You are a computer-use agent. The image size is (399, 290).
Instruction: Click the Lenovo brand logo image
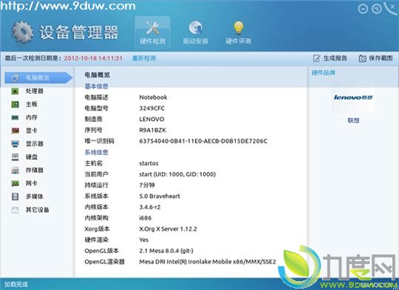(353, 97)
